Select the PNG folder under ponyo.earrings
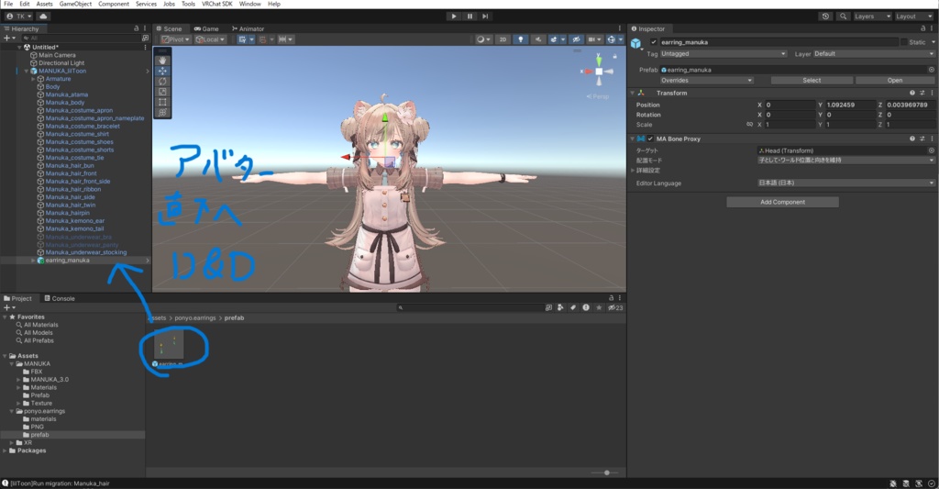The image size is (939, 489). 37,428
